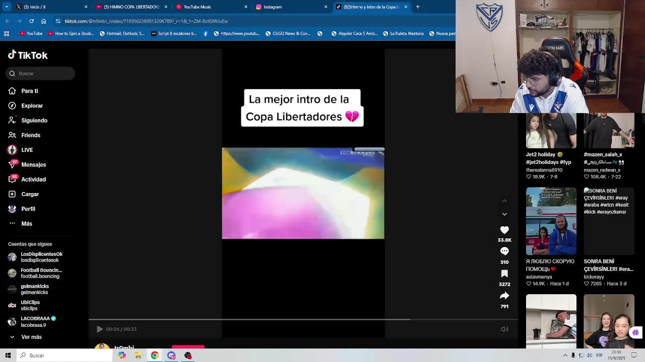Open La Ruleta Aleatoria bookmark
This screenshot has width=645, height=362.
point(403,34)
